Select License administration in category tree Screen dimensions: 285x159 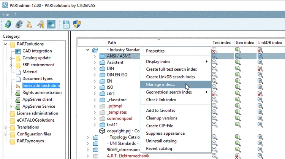point(38,113)
